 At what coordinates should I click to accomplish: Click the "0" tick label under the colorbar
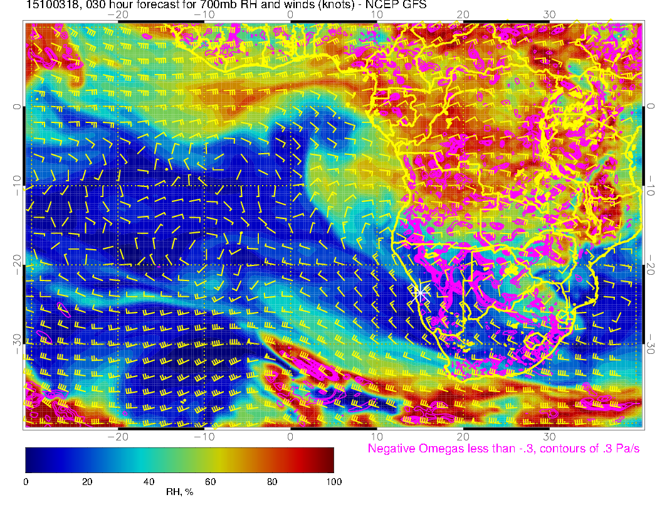[x=26, y=482]
